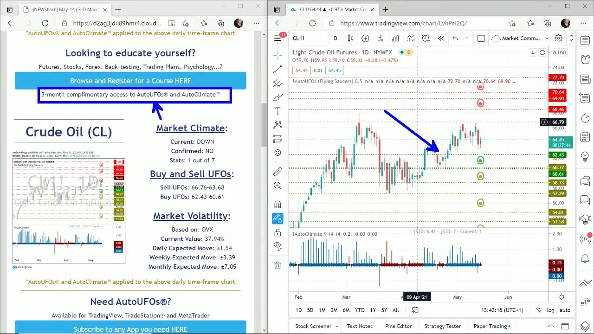Open the D timeframe interval selector
This screenshot has width=594, height=334.
336,39
